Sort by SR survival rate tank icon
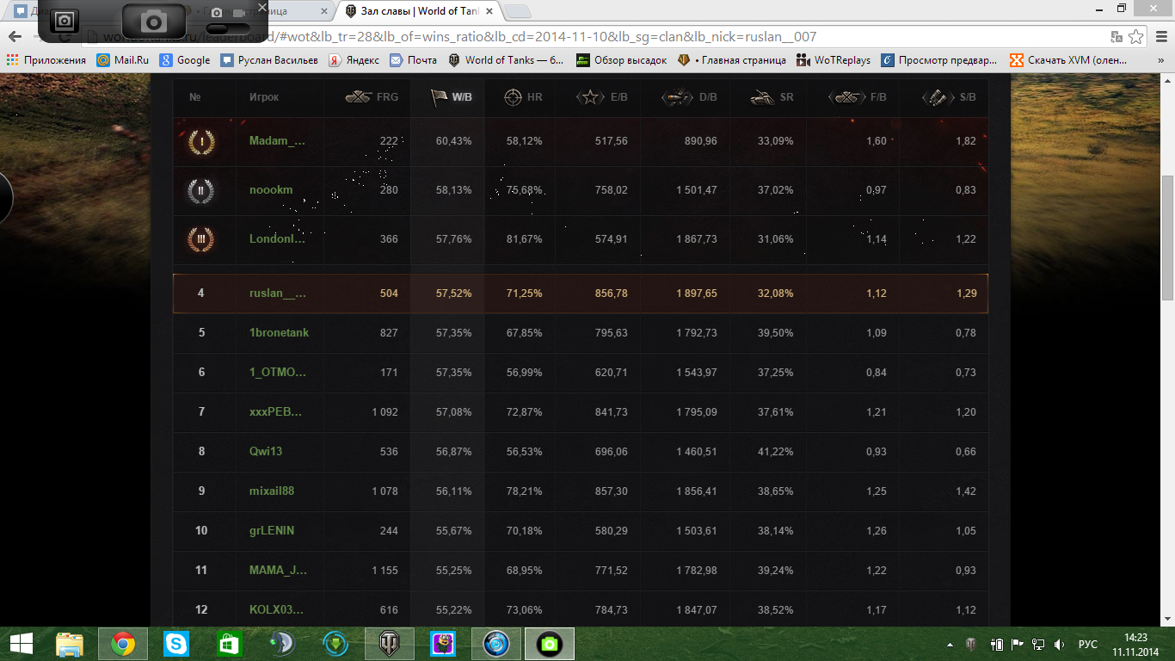This screenshot has width=1175, height=661. click(760, 97)
